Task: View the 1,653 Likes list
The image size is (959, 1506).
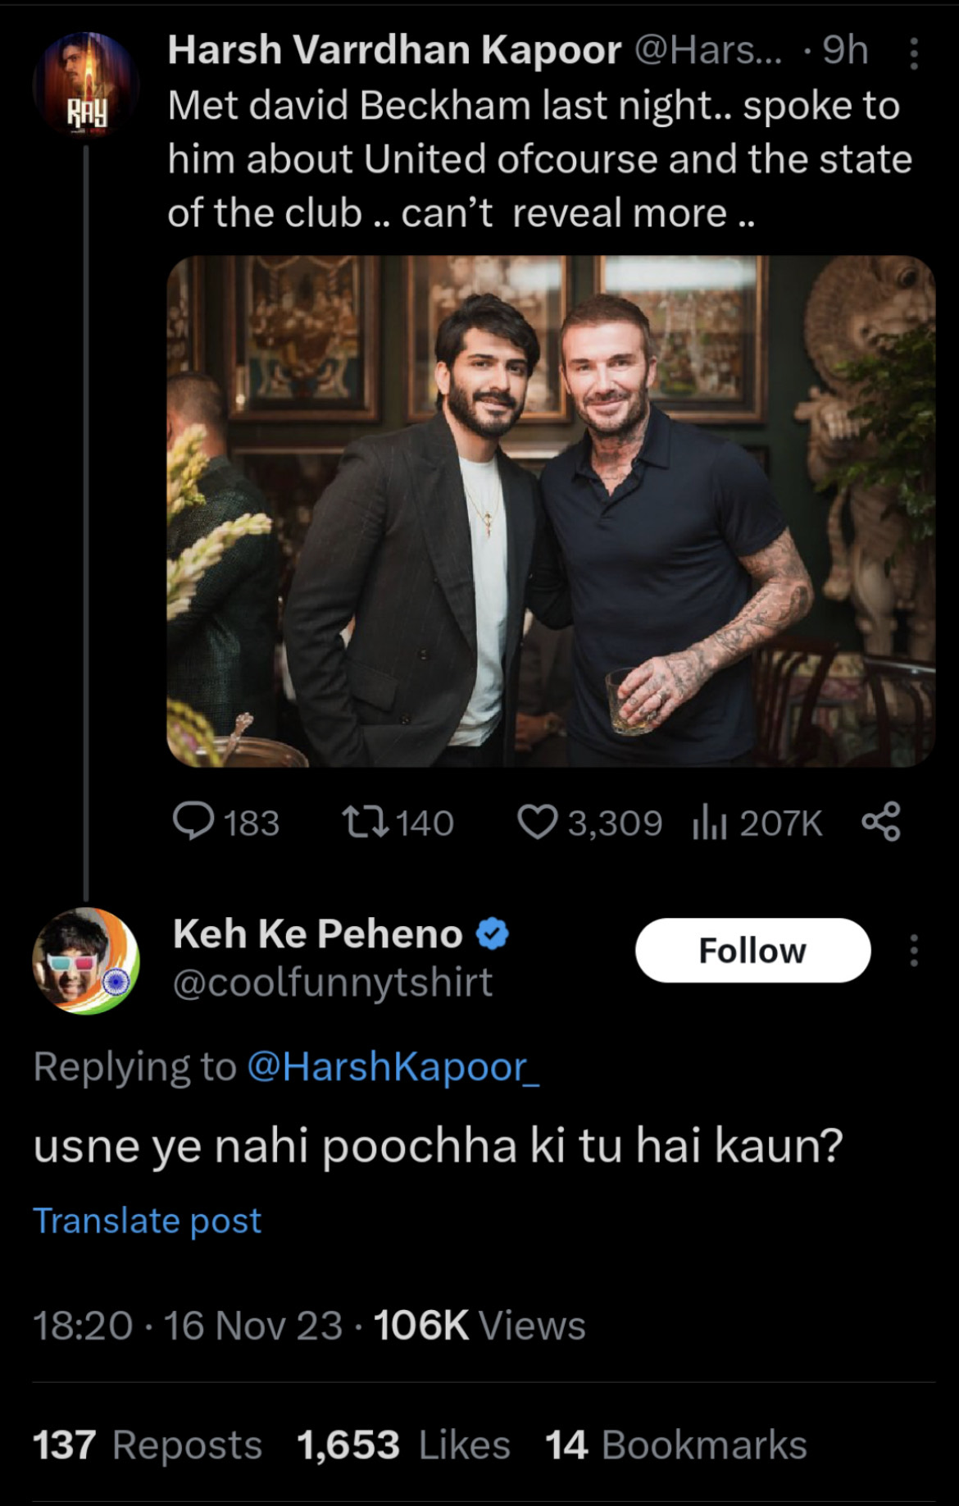Action: tap(403, 1445)
